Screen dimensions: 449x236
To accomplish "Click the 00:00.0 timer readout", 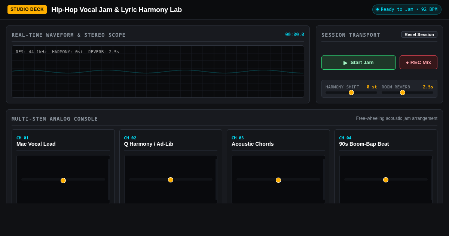I will (295, 34).
